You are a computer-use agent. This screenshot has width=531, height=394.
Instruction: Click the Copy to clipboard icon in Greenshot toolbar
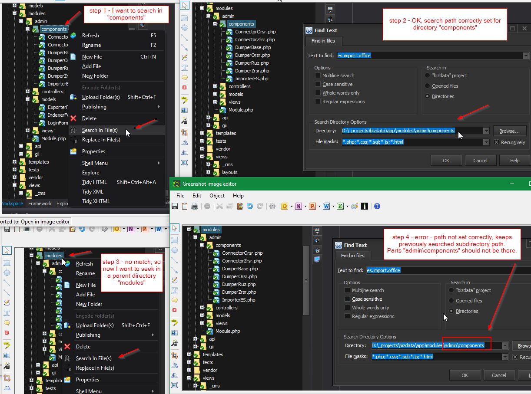coord(185,206)
